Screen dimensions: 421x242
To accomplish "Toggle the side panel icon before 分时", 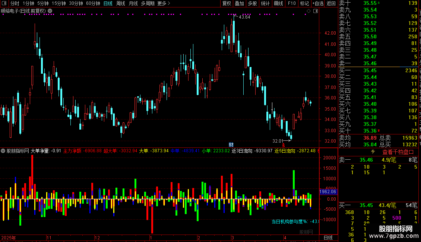I will tap(4, 3).
